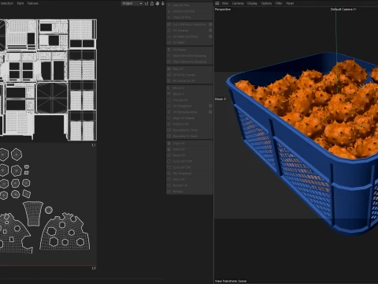This screenshot has height=284, width=378.
Task: Click the Move tool HUD label
Action: (220, 99)
